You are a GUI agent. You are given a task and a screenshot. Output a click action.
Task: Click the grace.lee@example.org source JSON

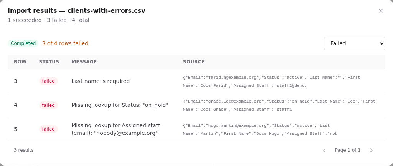pyautogui.click(x=279, y=105)
